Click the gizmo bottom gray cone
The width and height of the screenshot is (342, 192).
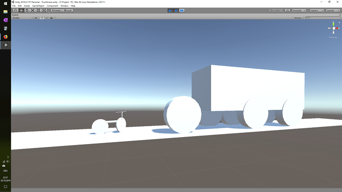tap(334, 32)
